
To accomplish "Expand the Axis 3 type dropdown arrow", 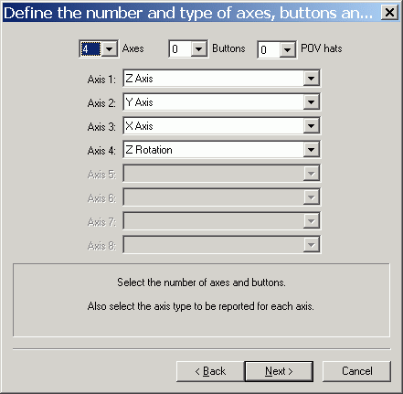I will pyautogui.click(x=311, y=126).
